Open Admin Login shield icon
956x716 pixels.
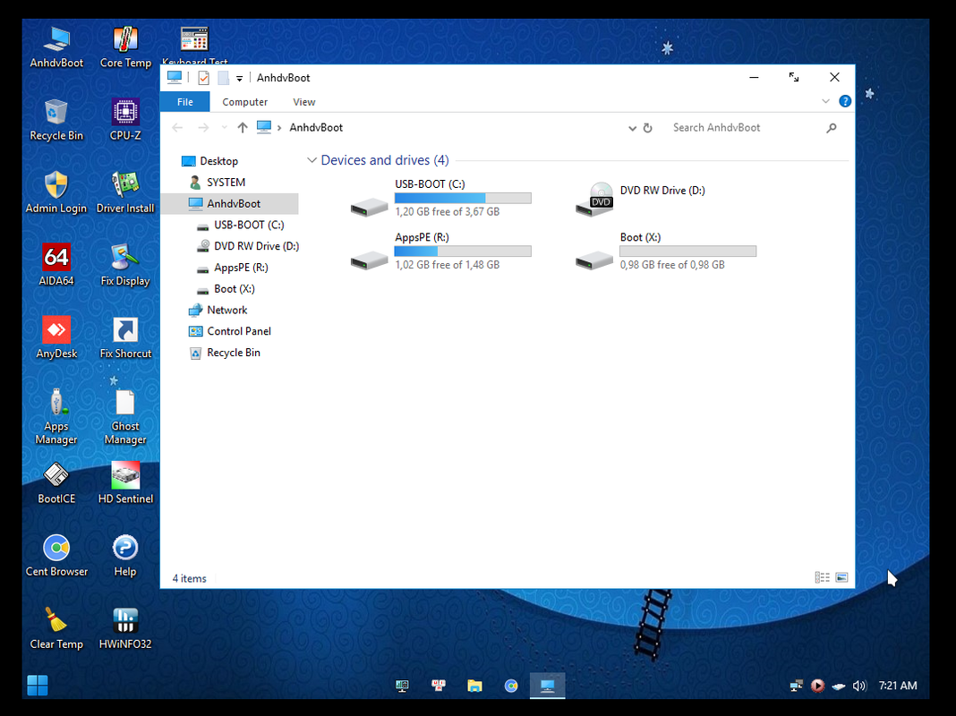pyautogui.click(x=56, y=192)
